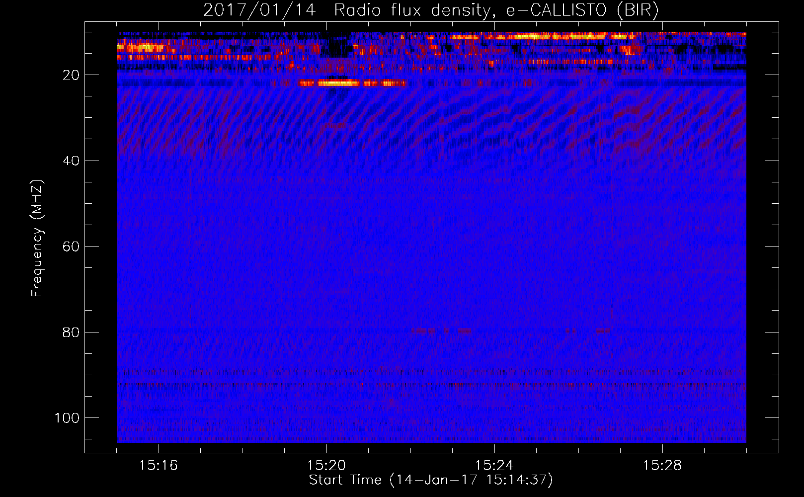Click the 100 MHz frequency tick label
Image resolution: width=804 pixels, height=497 pixels.
point(67,418)
